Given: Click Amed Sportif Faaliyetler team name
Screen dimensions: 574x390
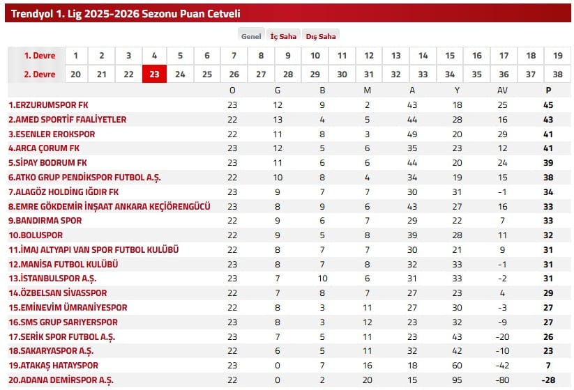Looking at the screenshot, I should (67, 120).
